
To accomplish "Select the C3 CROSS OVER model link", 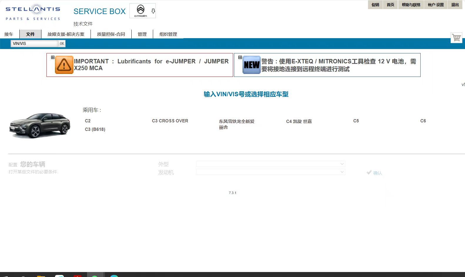I will tap(170, 121).
